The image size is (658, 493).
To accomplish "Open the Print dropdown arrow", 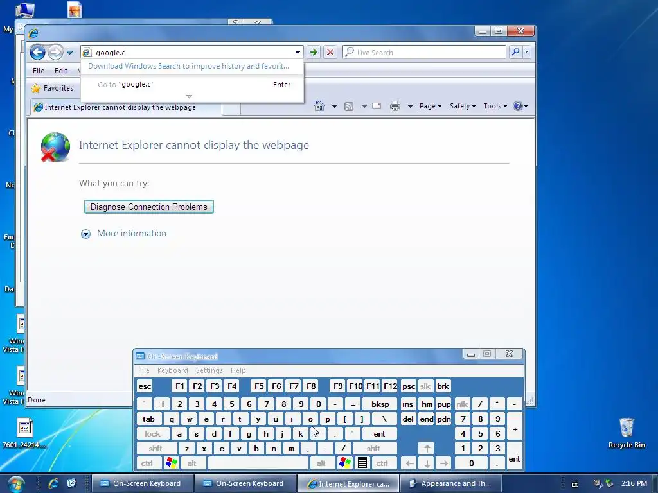I will point(410,107).
